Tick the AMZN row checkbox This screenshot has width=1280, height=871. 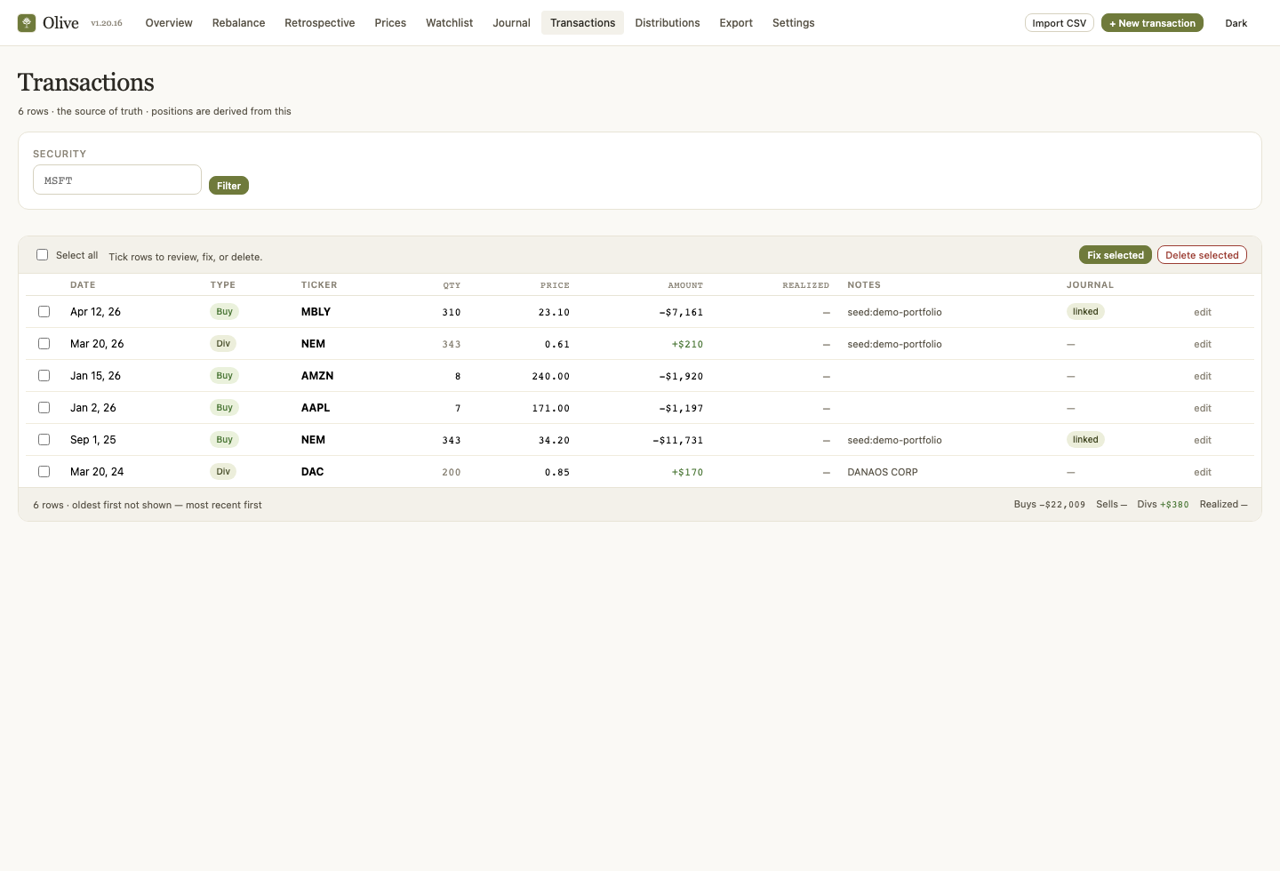pos(44,376)
